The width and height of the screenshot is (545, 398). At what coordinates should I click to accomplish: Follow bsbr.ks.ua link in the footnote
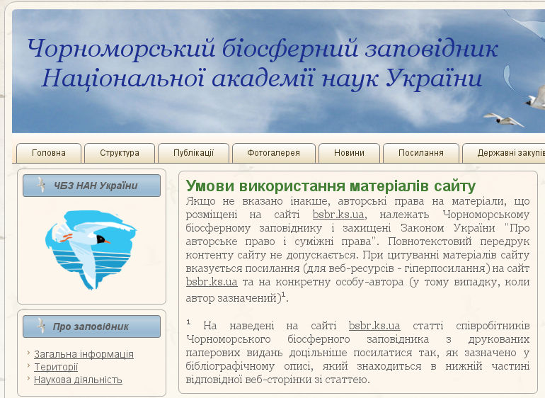374,326
